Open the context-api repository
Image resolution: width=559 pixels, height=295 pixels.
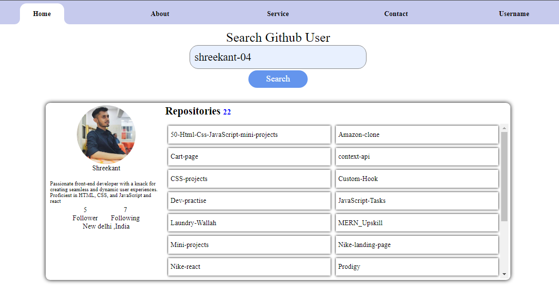(417, 156)
